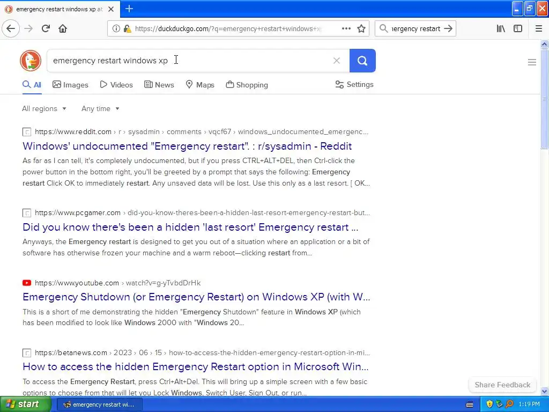This screenshot has width=549, height=412.
Task: Click the reddit.com result URL breadcrumb
Action: tap(202, 132)
